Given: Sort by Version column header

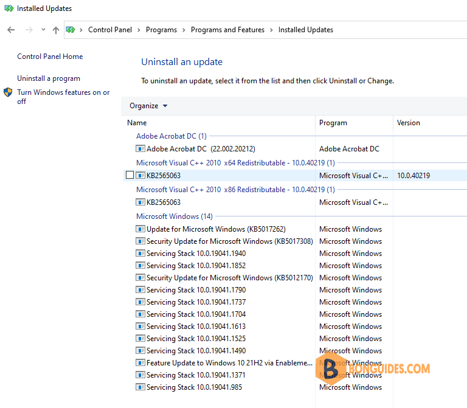Looking at the screenshot, I should pos(409,123).
